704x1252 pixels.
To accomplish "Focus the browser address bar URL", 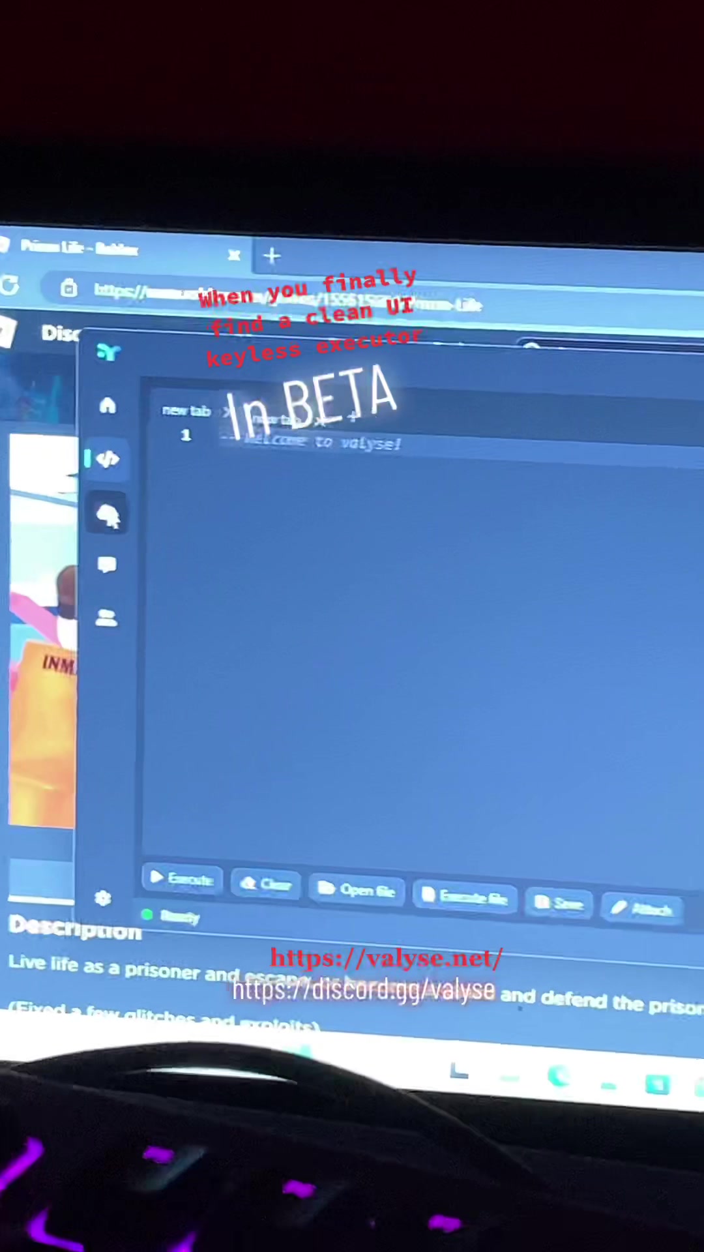I will click(287, 298).
